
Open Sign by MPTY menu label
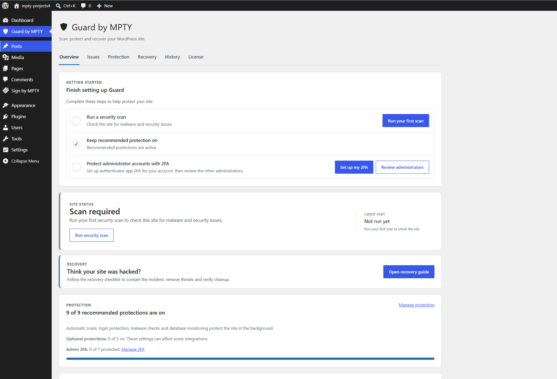pos(25,91)
